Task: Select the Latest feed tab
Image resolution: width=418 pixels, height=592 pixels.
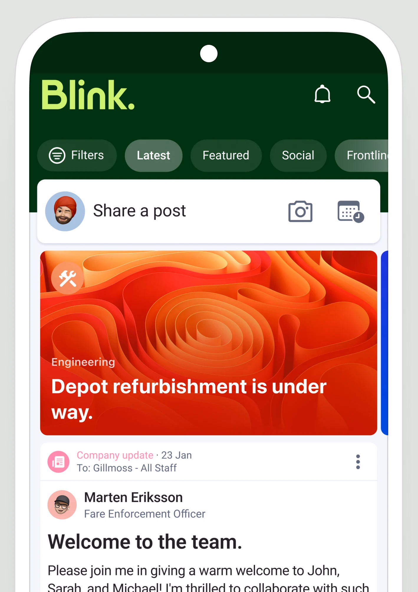Action: (x=153, y=155)
